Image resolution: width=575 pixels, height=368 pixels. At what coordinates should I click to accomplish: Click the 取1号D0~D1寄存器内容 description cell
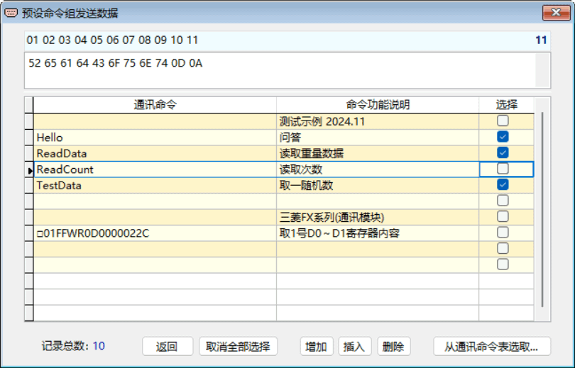click(378, 233)
